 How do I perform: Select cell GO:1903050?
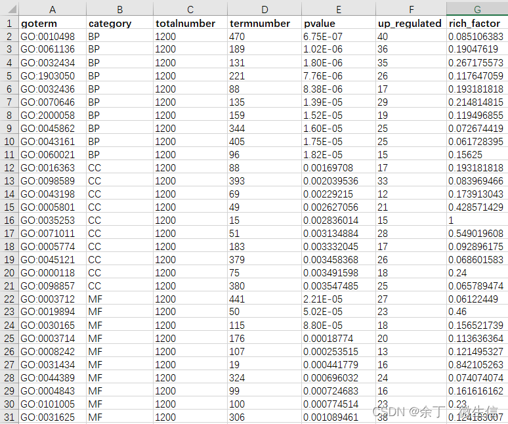click(x=53, y=75)
